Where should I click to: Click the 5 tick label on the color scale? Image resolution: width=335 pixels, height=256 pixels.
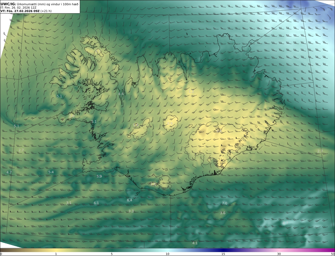tap(112, 254)
